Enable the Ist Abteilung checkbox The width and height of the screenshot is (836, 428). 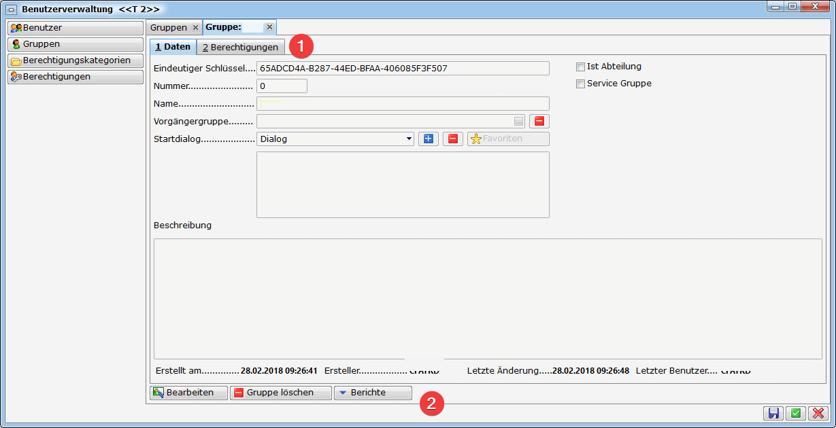580,67
